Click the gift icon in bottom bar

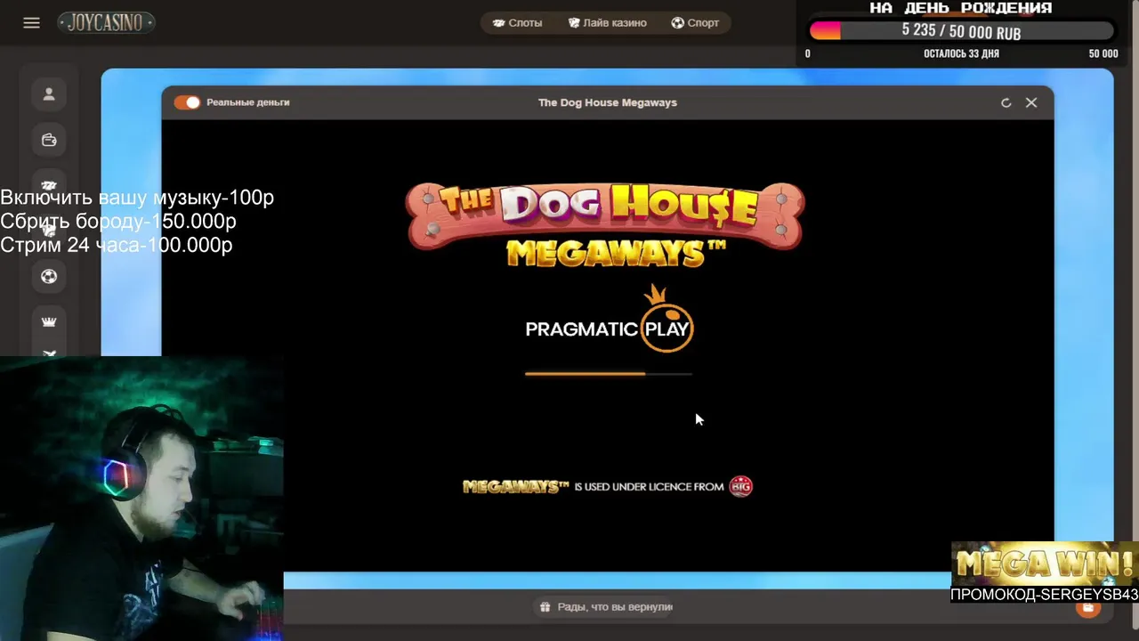tap(545, 606)
